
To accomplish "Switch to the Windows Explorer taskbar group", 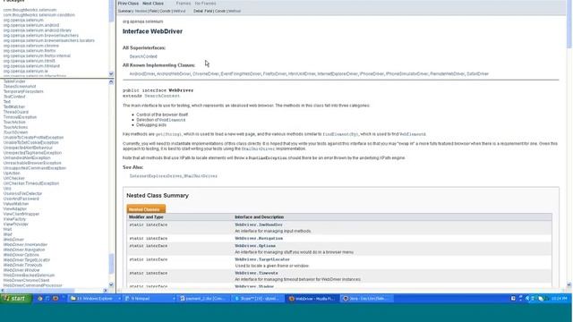I will [95, 299].
